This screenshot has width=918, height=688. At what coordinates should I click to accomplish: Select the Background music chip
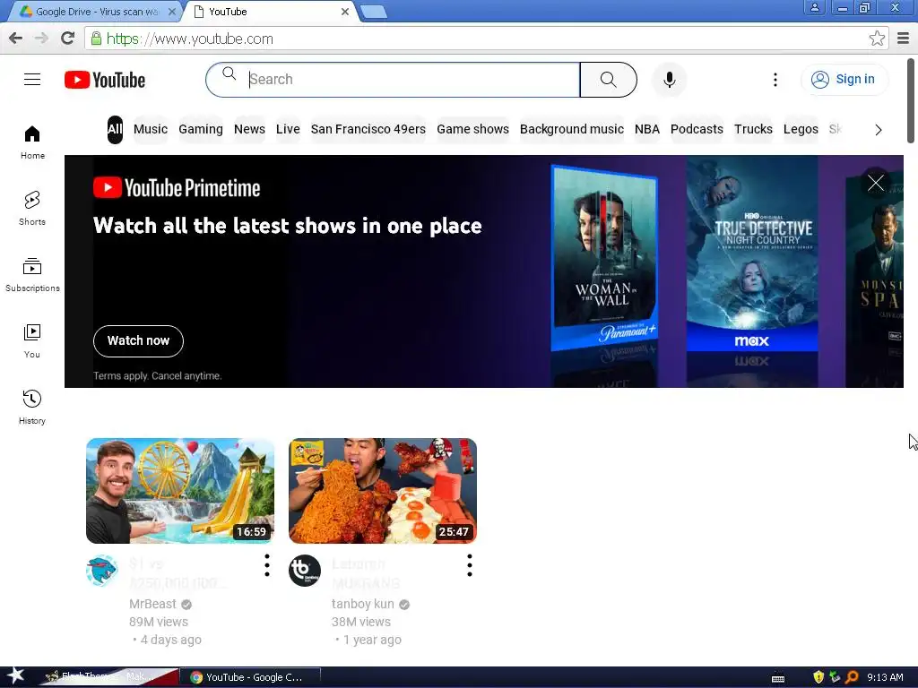[x=571, y=129]
